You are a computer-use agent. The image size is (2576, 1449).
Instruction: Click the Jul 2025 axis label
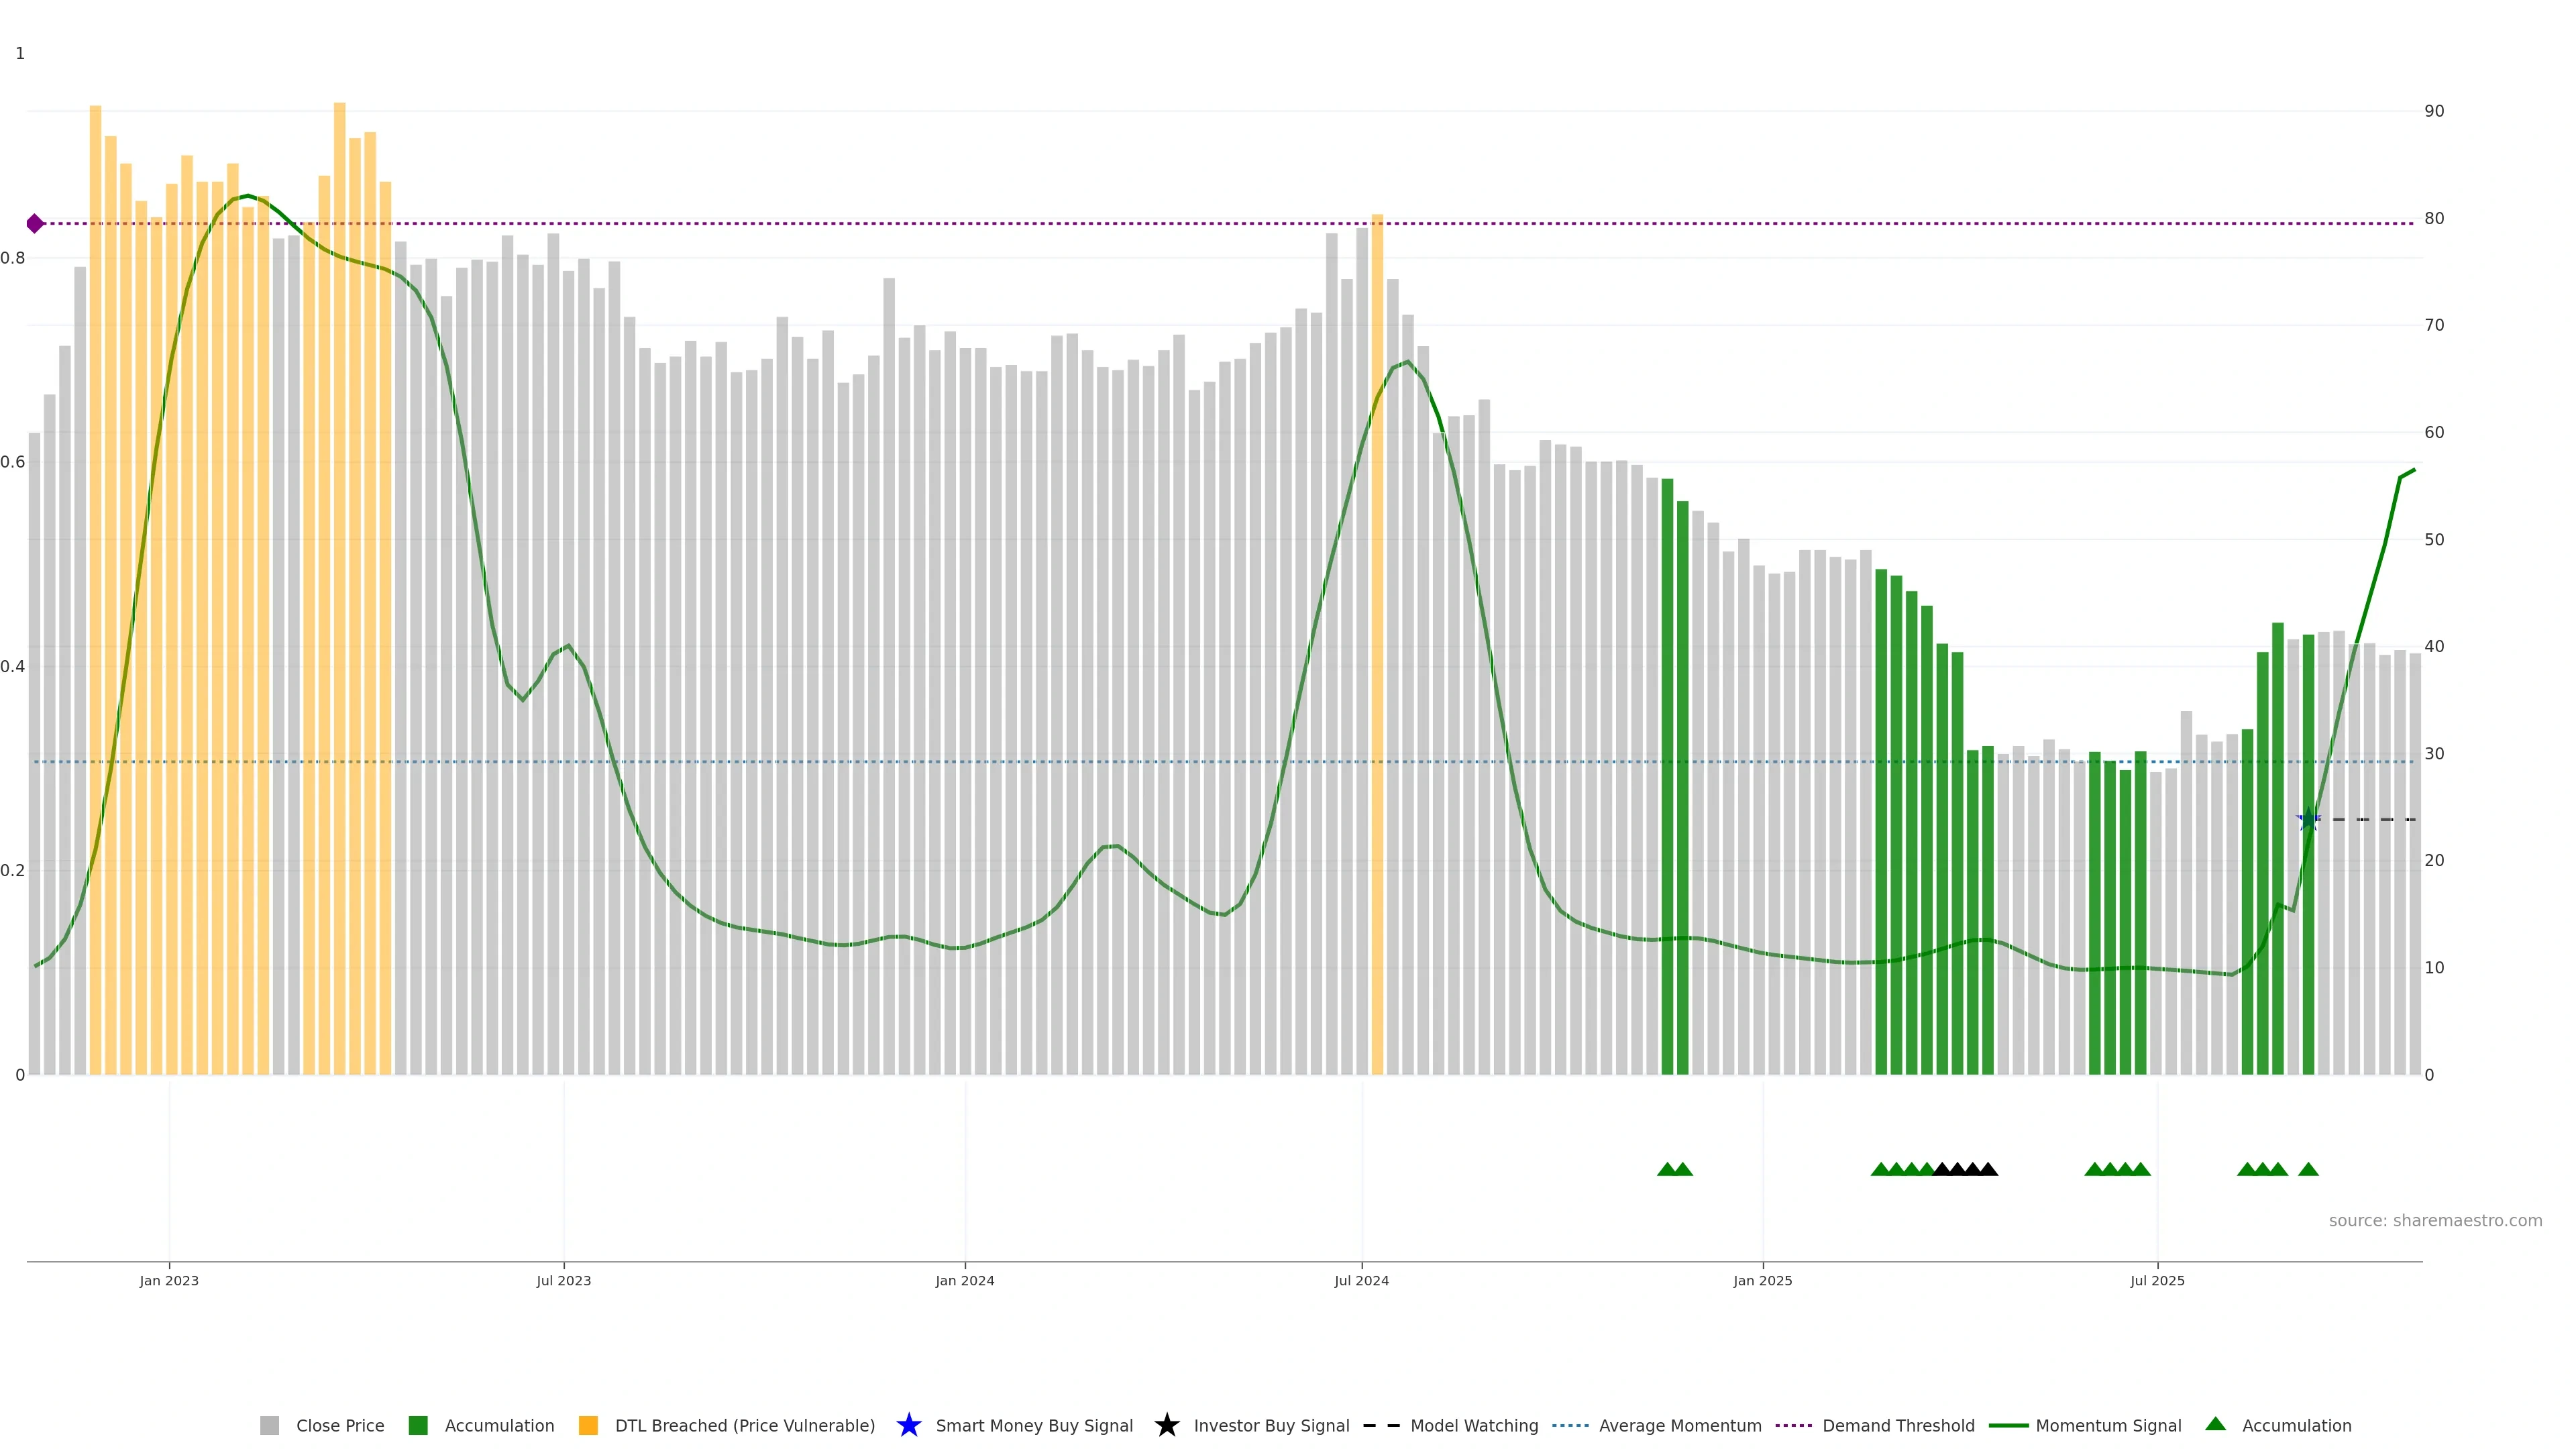coord(2157,1280)
